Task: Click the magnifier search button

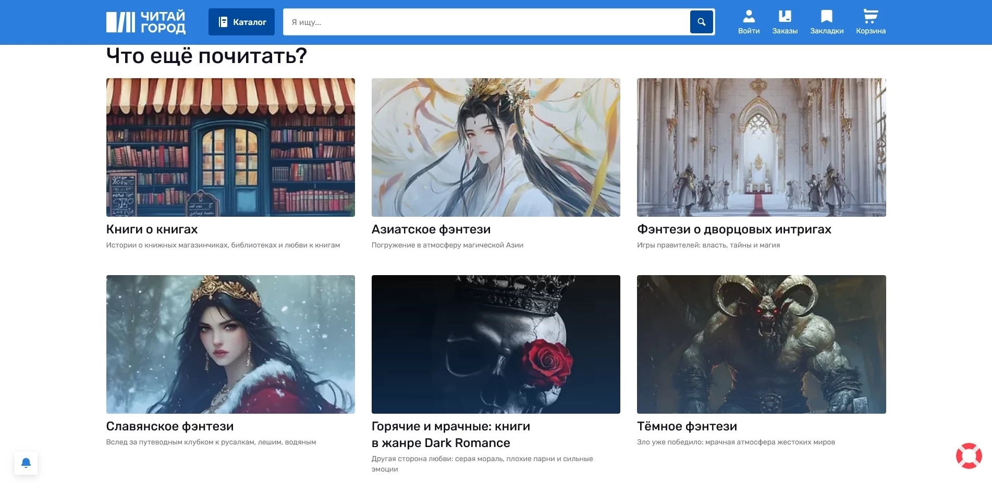Action: point(701,22)
